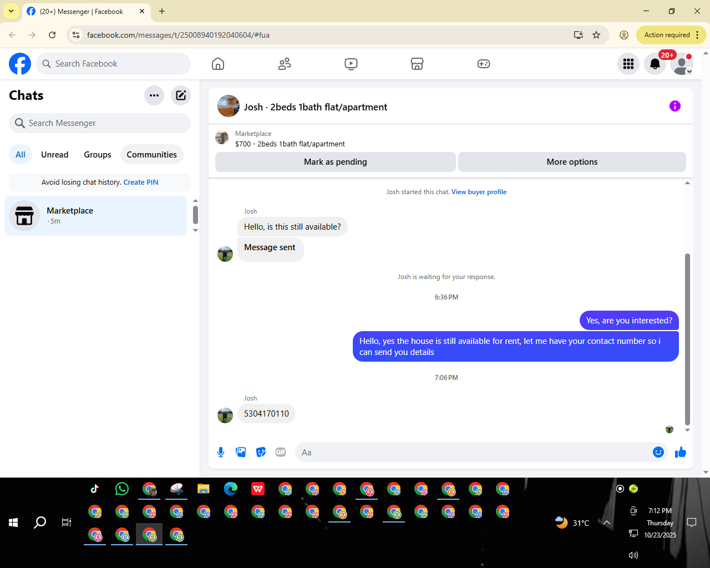Click the "Hello, is this still available?" message

click(x=292, y=227)
